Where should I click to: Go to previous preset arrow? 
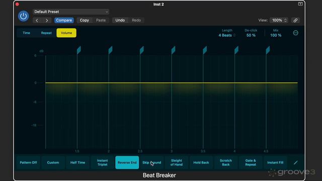click(x=37, y=20)
